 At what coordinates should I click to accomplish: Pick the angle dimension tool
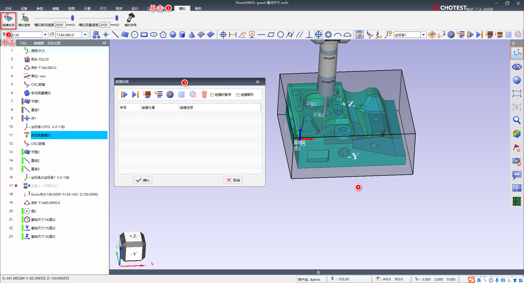point(242,35)
